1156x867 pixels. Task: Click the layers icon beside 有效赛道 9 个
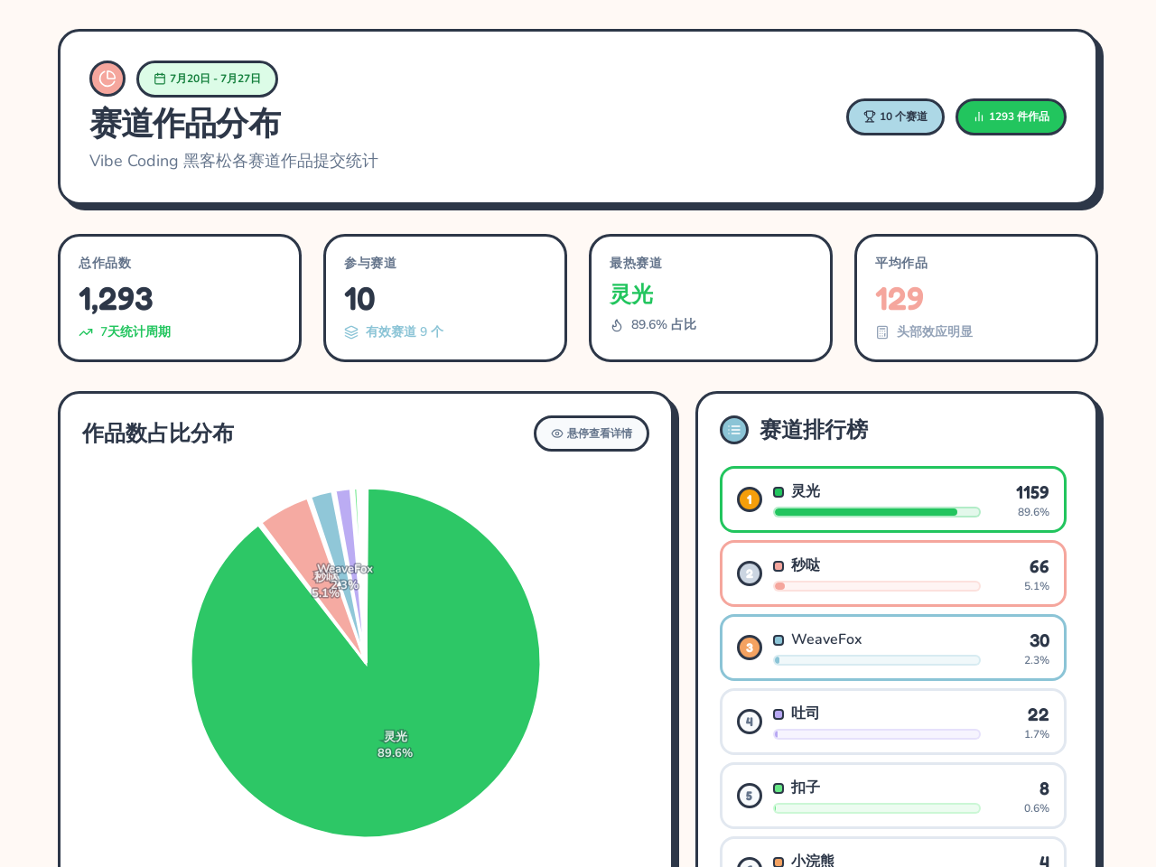coord(351,332)
